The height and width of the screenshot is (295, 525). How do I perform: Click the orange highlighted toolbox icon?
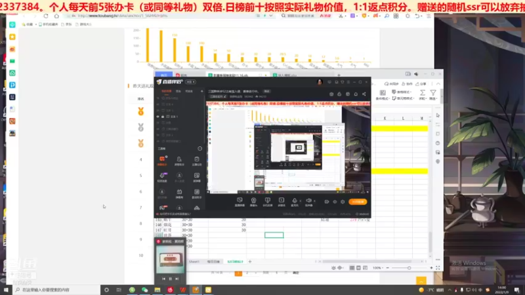(162, 160)
